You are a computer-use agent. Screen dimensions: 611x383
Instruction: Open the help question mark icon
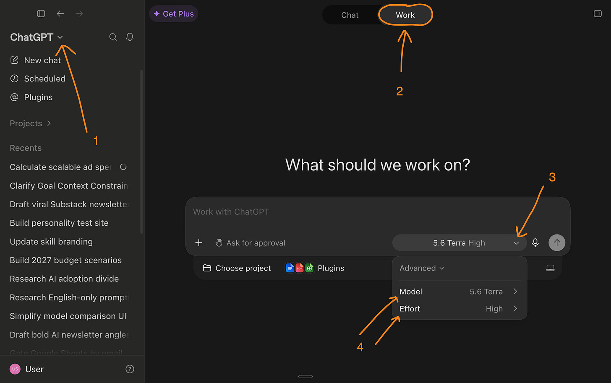click(x=130, y=369)
